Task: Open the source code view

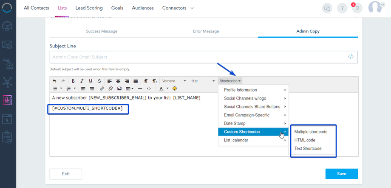Action: click(x=149, y=88)
